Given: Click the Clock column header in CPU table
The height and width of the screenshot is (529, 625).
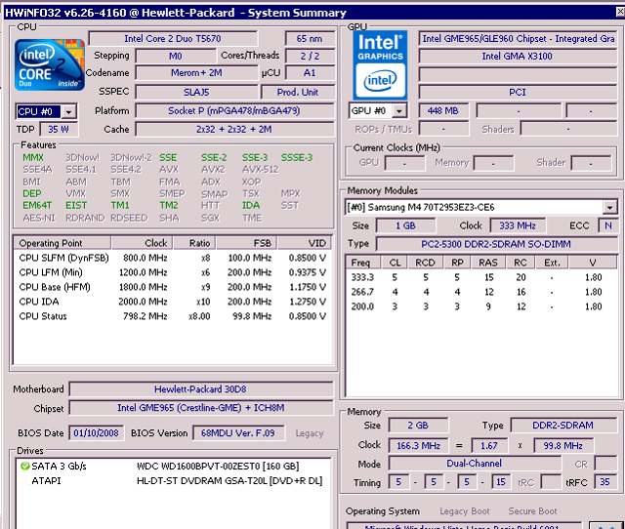Looking at the screenshot, I should [142, 243].
